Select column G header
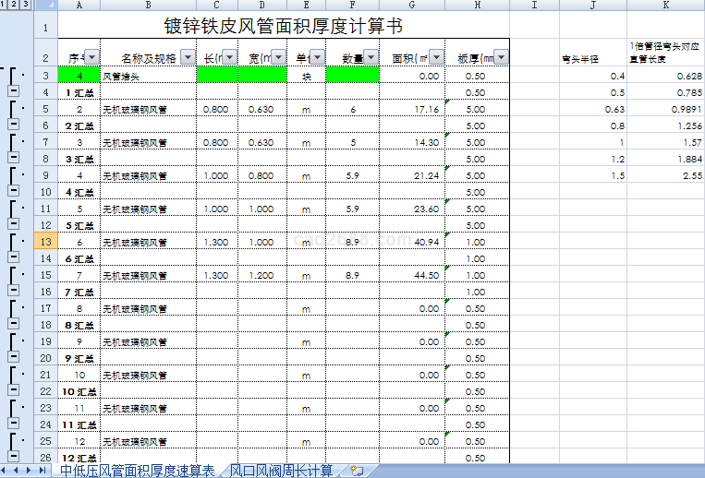The width and height of the screenshot is (705, 478). [x=411, y=5]
